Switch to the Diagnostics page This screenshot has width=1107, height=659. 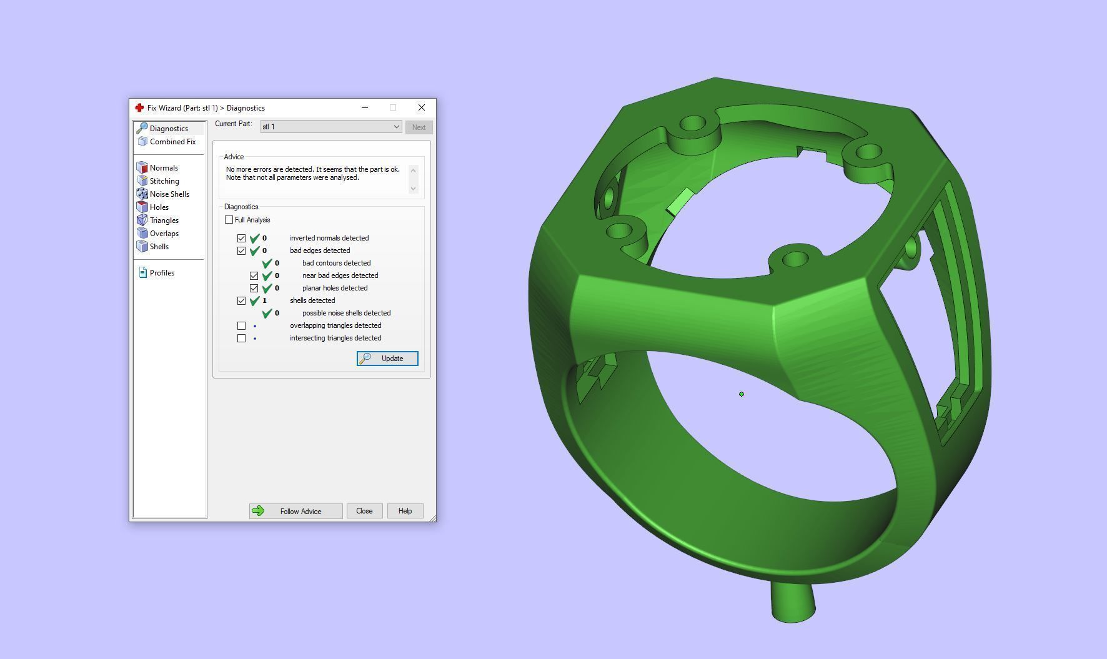169,128
